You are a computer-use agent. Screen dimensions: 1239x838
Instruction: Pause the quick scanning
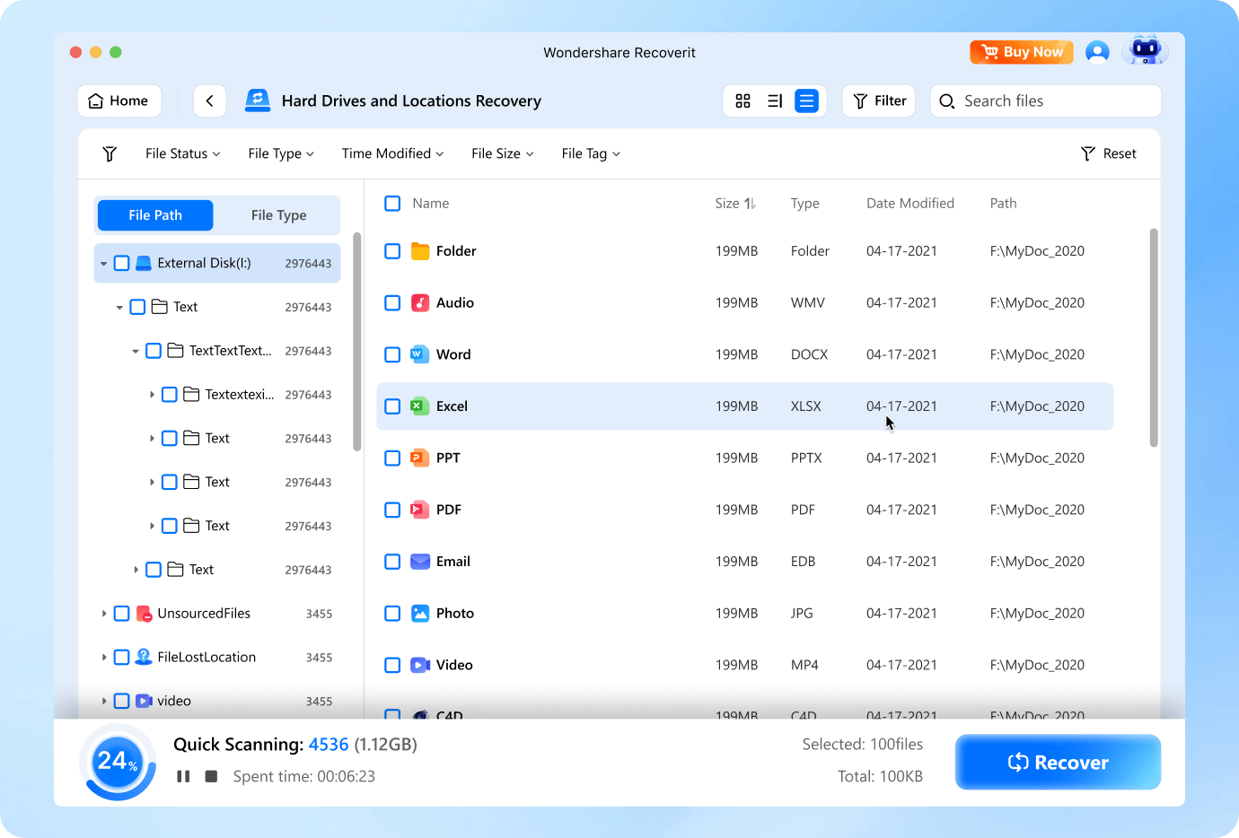[x=183, y=776]
